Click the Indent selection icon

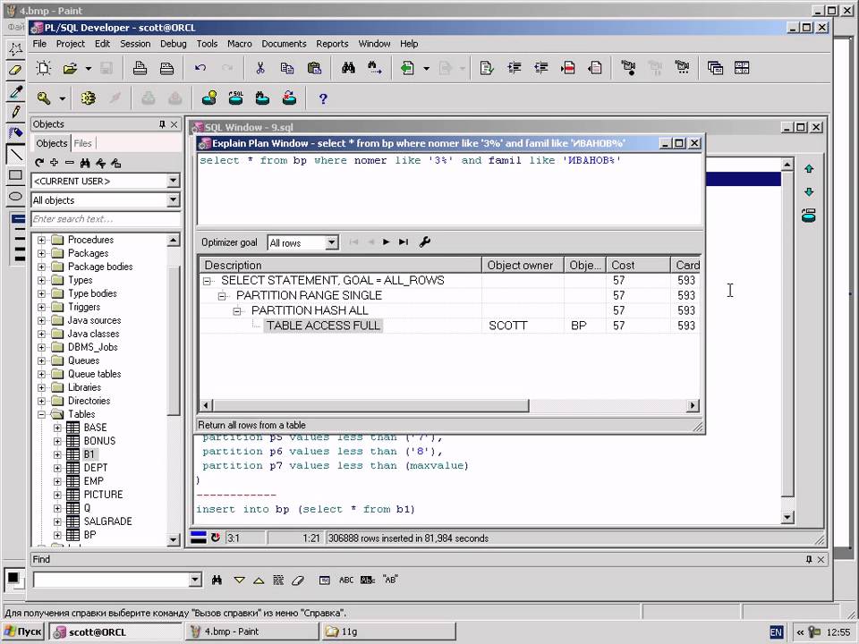pyautogui.click(x=514, y=68)
